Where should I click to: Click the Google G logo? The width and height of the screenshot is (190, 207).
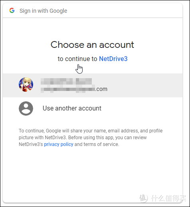12,10
